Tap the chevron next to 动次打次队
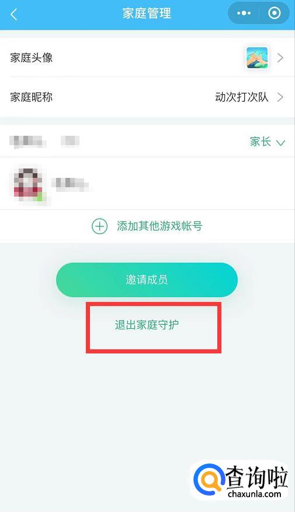 point(280,97)
